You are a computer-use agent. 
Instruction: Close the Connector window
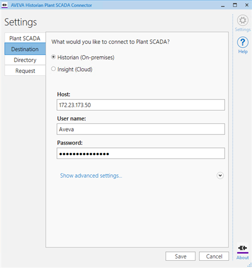(x=247, y=5)
